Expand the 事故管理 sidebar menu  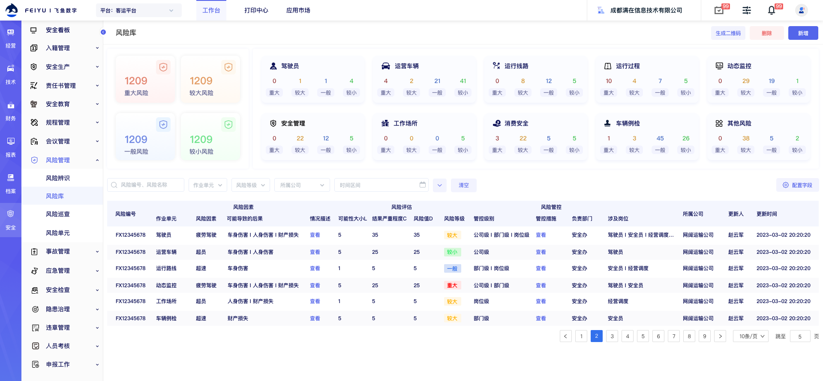(64, 252)
